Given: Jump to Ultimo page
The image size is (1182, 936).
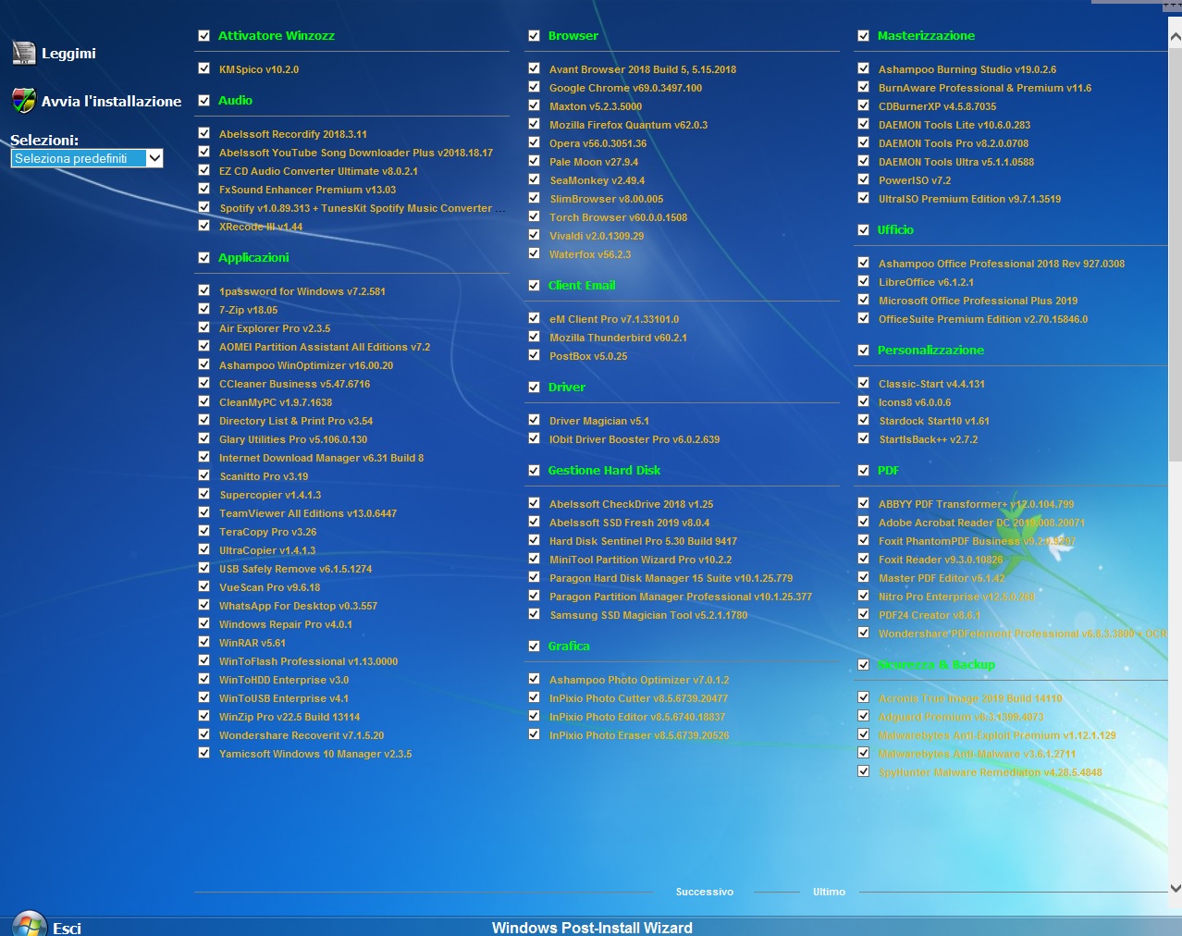Looking at the screenshot, I should click(830, 892).
